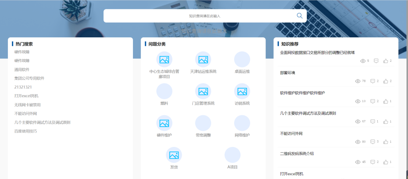Click the view count eye for 二维码发码系统介绍
The image size is (408, 179).
[x=358, y=162]
